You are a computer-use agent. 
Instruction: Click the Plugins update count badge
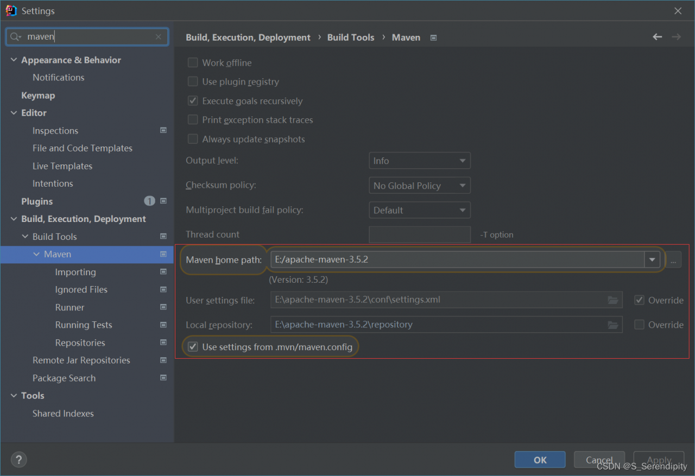pyautogui.click(x=149, y=201)
